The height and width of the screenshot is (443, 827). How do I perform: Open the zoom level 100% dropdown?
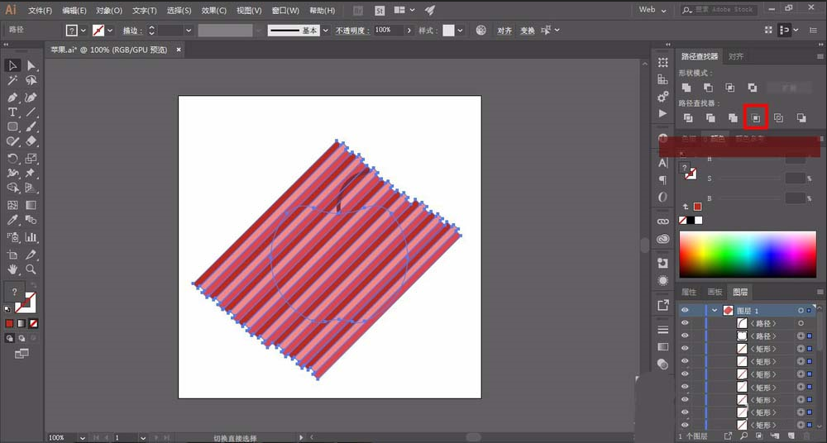pyautogui.click(x=82, y=438)
